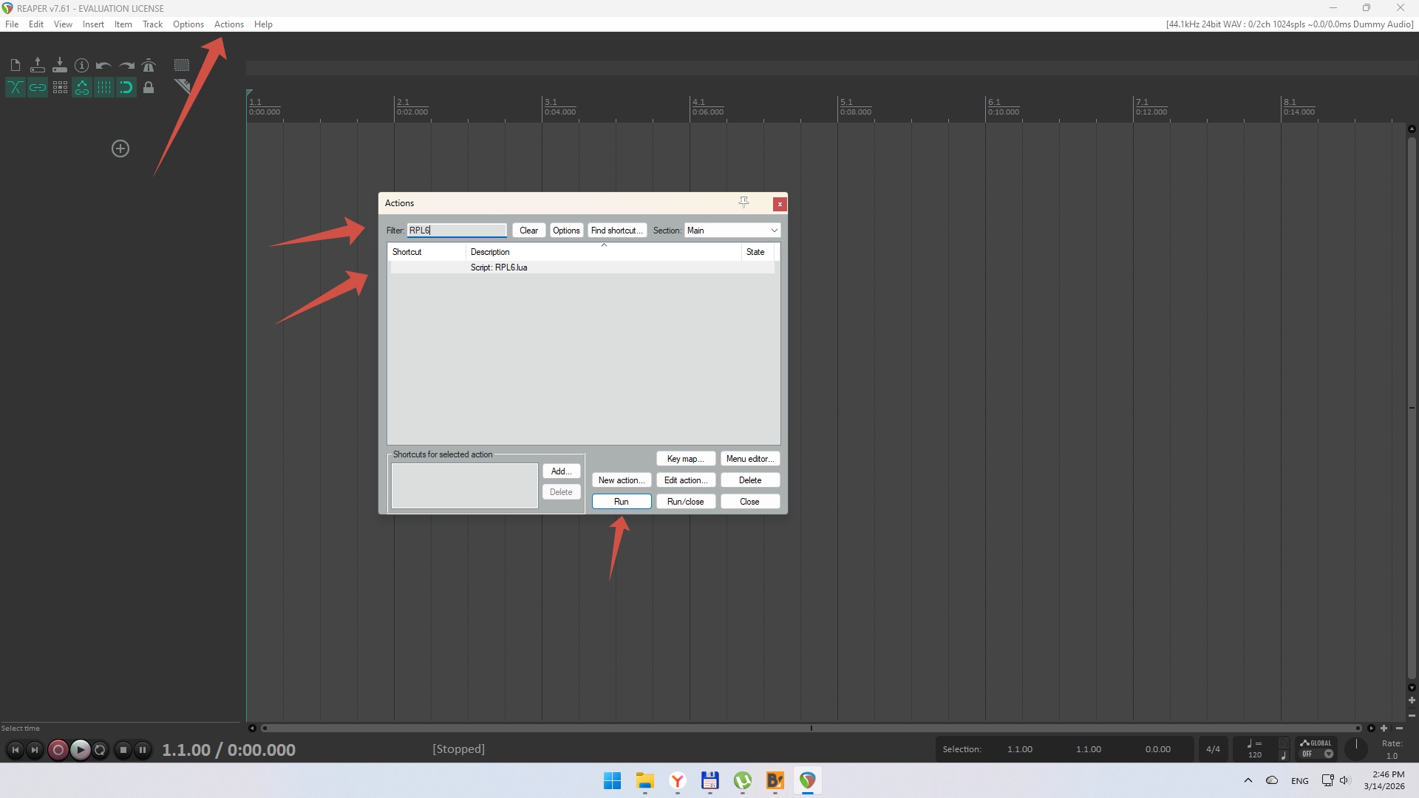Click the Run button in Actions dialog
Viewport: 1419px width, 798px height.
coord(621,502)
